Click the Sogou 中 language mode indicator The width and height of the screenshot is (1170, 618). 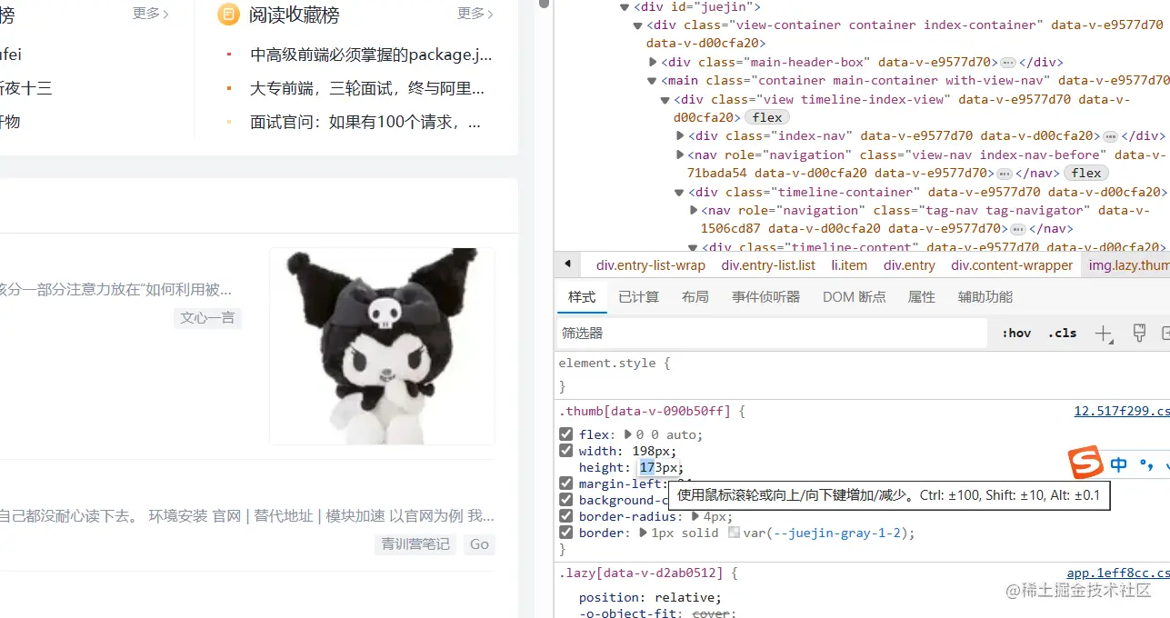[1119, 464]
